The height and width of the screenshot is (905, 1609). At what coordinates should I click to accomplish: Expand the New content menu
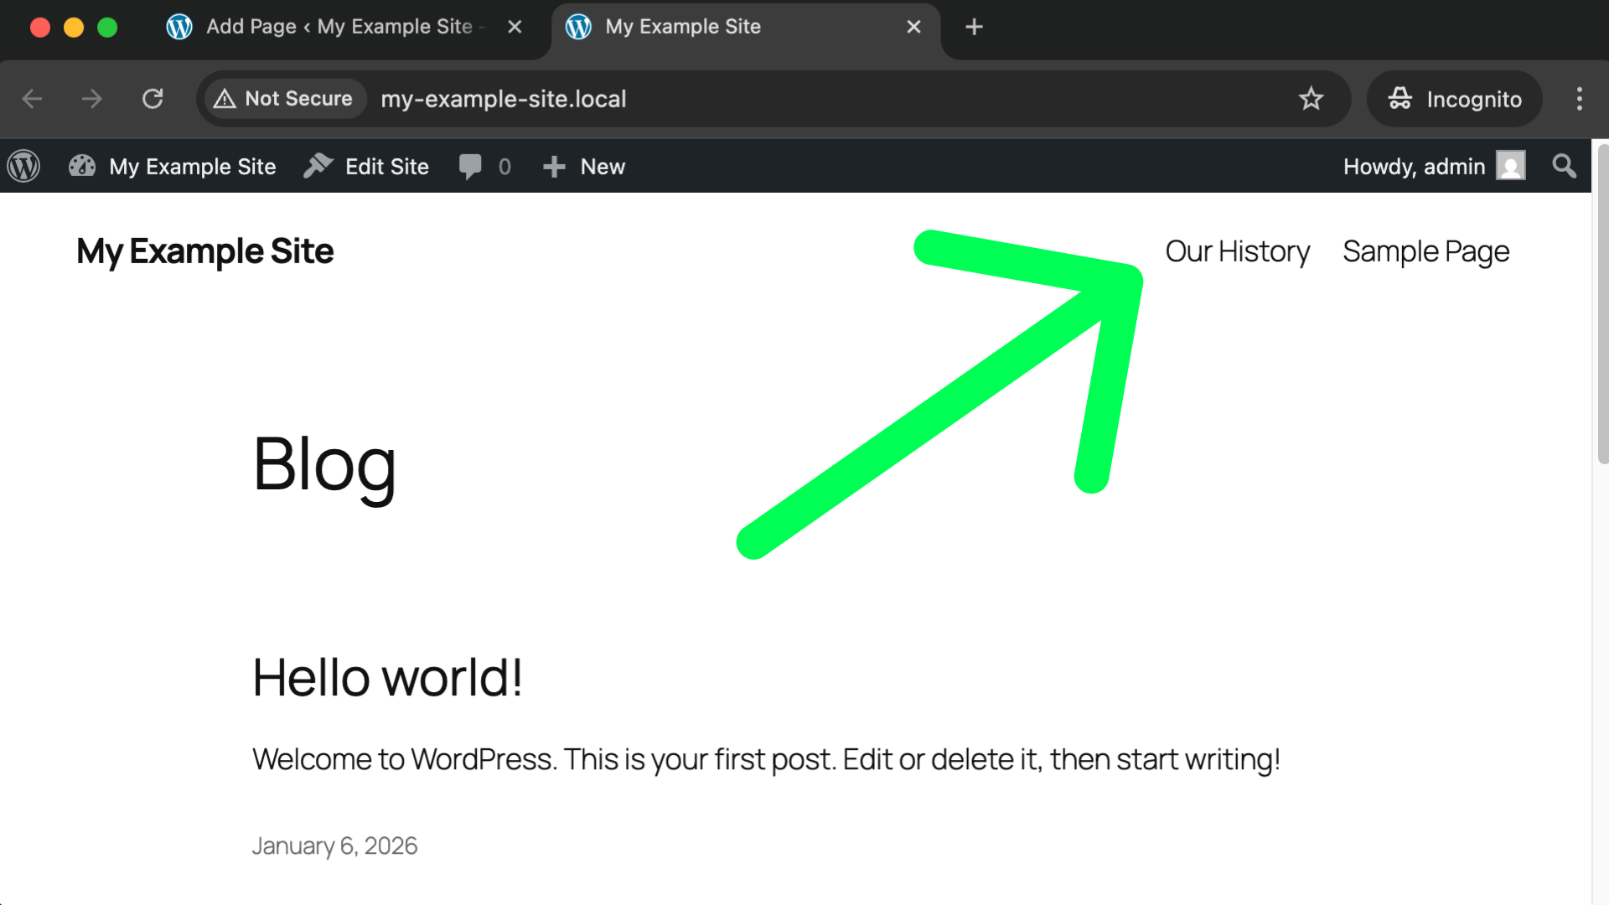tap(602, 166)
